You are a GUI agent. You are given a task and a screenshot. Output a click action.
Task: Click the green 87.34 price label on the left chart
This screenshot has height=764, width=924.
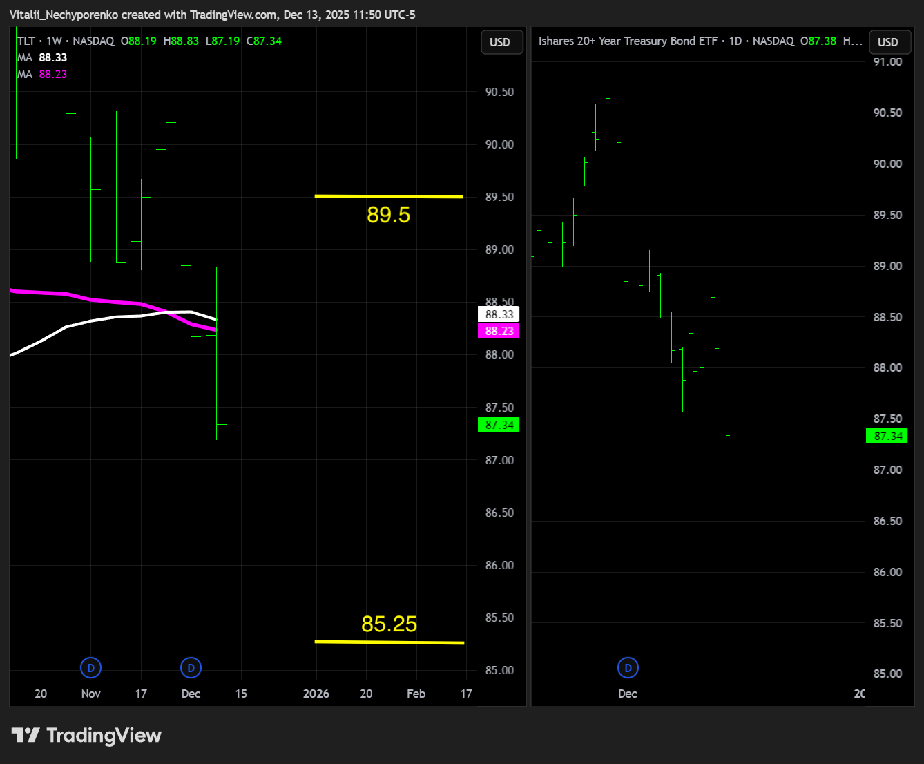pyautogui.click(x=499, y=425)
